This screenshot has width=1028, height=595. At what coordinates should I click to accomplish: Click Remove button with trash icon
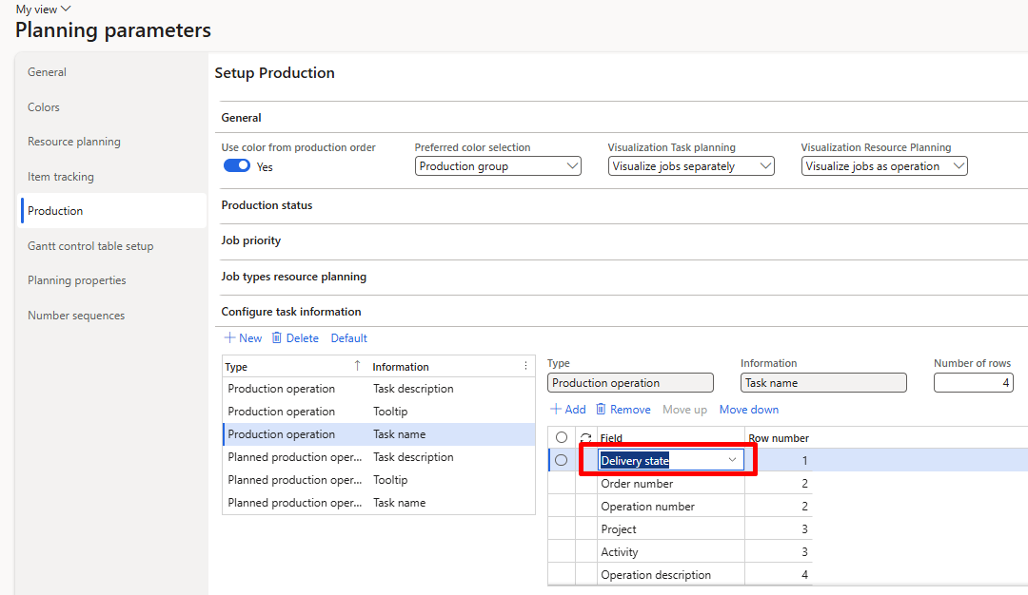tap(623, 410)
